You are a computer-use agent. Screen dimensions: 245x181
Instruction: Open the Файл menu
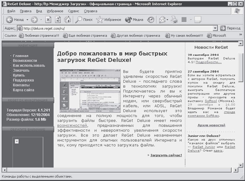tap(11, 11)
